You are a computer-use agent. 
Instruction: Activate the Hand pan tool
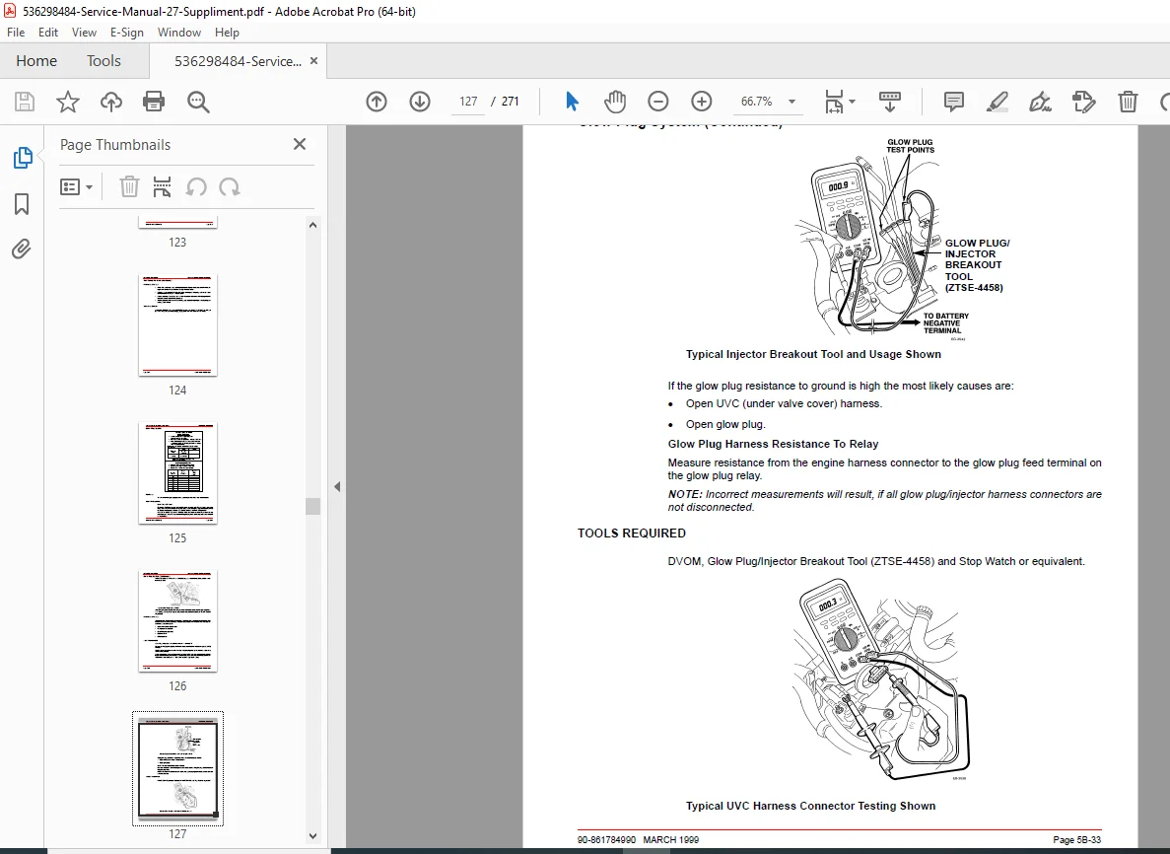point(615,102)
